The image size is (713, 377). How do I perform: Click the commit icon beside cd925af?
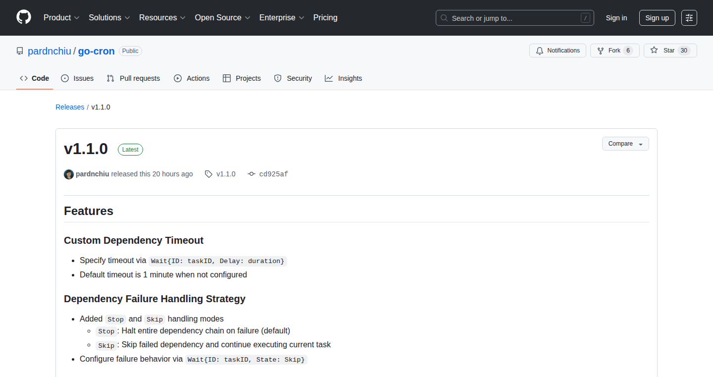252,174
